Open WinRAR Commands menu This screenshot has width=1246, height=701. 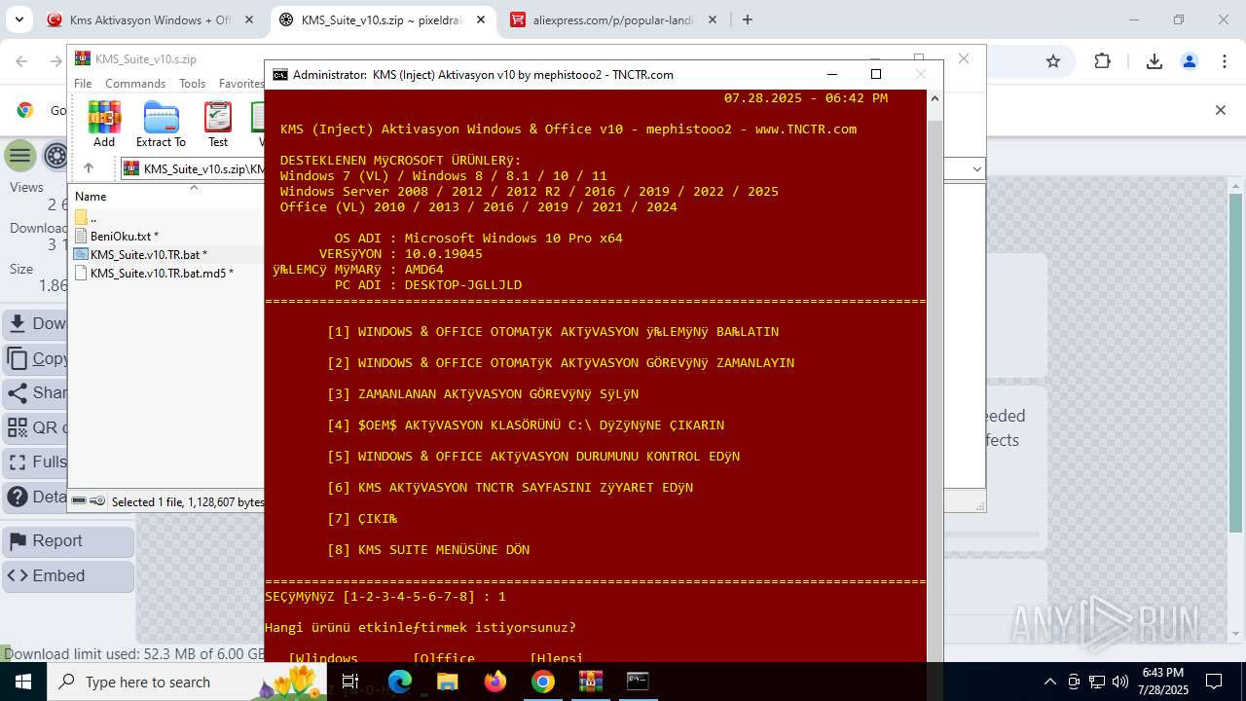[x=135, y=84]
